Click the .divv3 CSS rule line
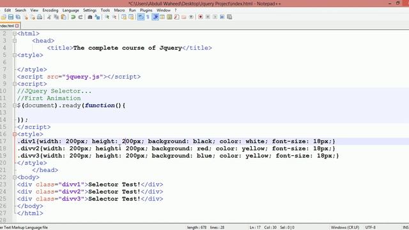This screenshot has width=409, height=230. (x=178, y=156)
